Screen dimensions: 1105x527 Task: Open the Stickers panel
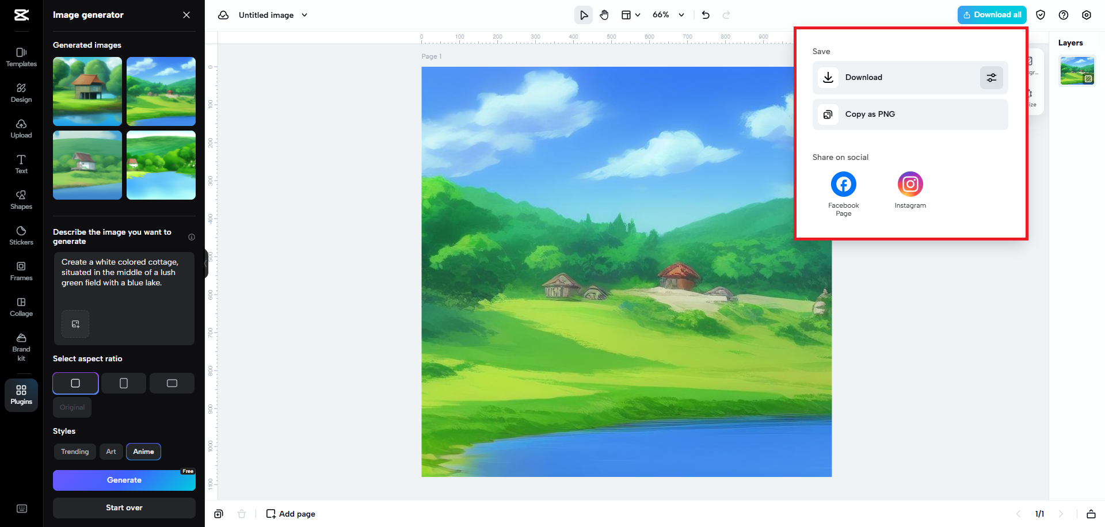[21, 235]
